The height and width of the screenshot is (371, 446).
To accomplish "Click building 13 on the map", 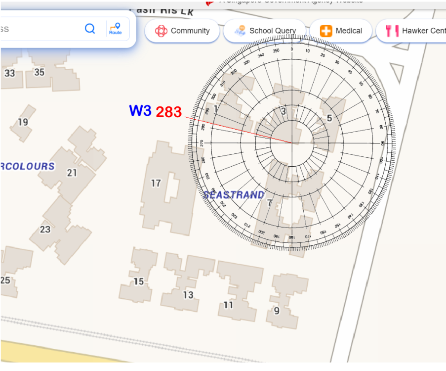I will coord(188,295).
